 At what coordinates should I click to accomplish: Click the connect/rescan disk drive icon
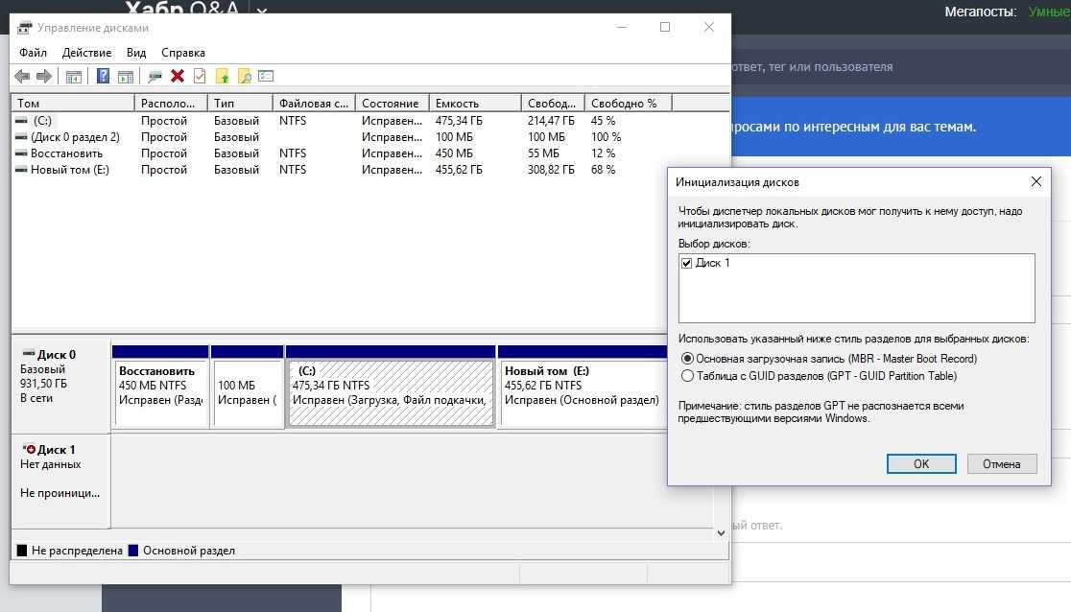point(155,77)
